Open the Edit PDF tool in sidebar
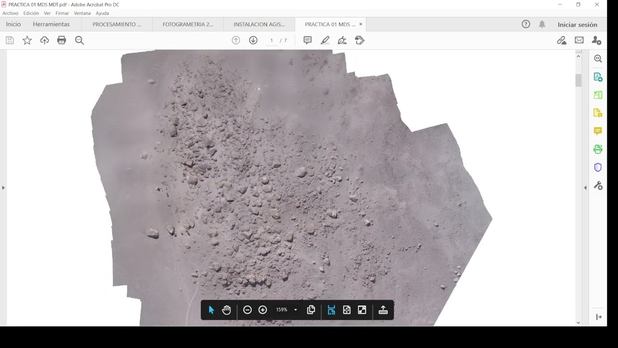 click(598, 113)
